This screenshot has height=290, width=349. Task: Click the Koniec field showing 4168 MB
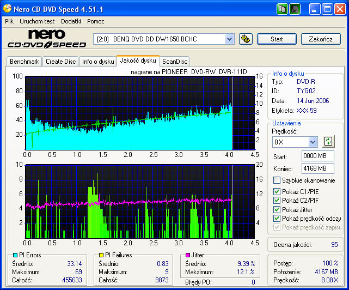[x=318, y=168]
